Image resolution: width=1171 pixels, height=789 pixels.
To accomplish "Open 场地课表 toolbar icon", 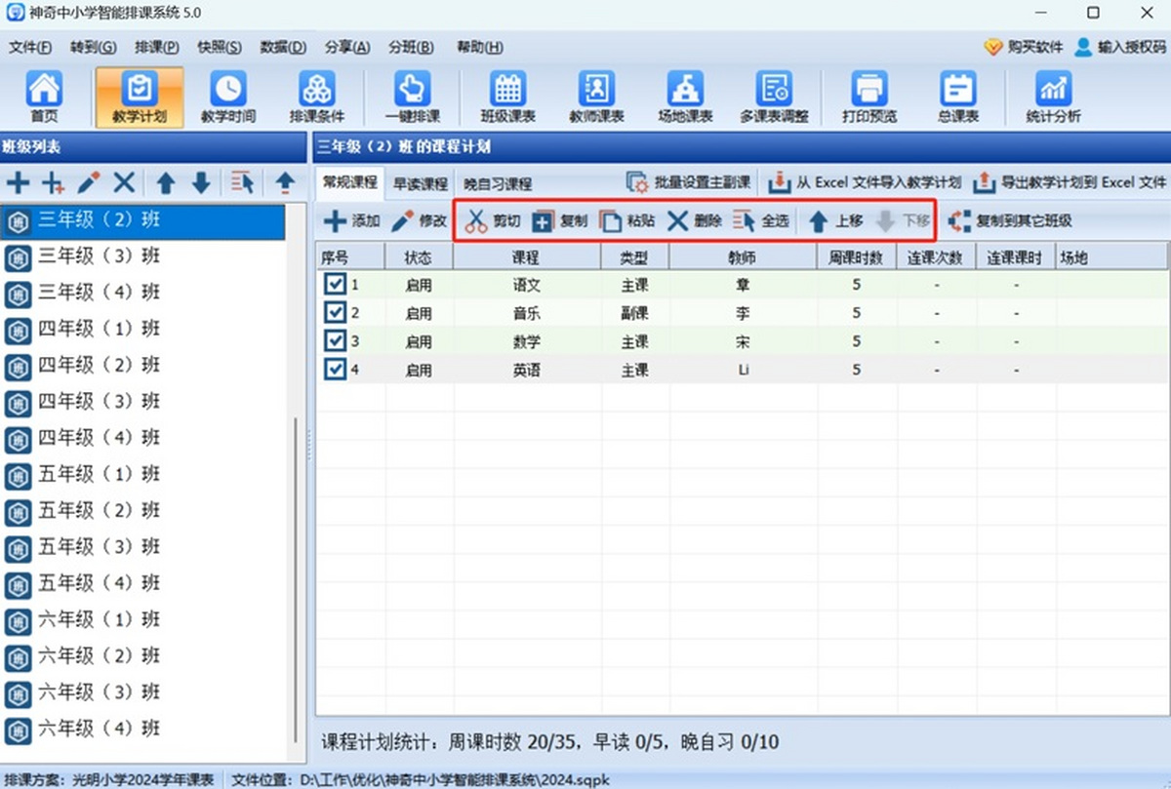I will (685, 98).
